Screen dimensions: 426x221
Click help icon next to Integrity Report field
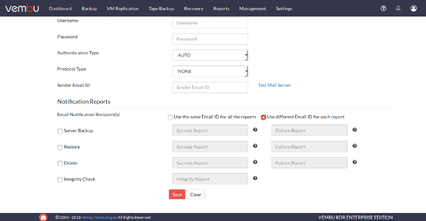coord(255,178)
